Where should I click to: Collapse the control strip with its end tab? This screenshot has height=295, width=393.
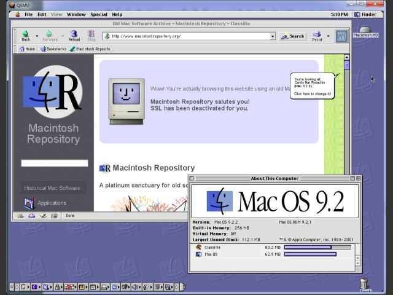tap(182, 287)
